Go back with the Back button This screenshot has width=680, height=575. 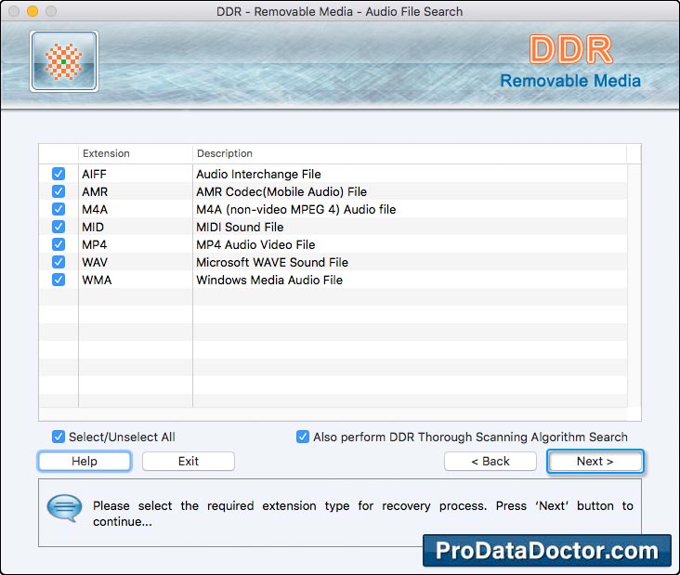pos(490,461)
